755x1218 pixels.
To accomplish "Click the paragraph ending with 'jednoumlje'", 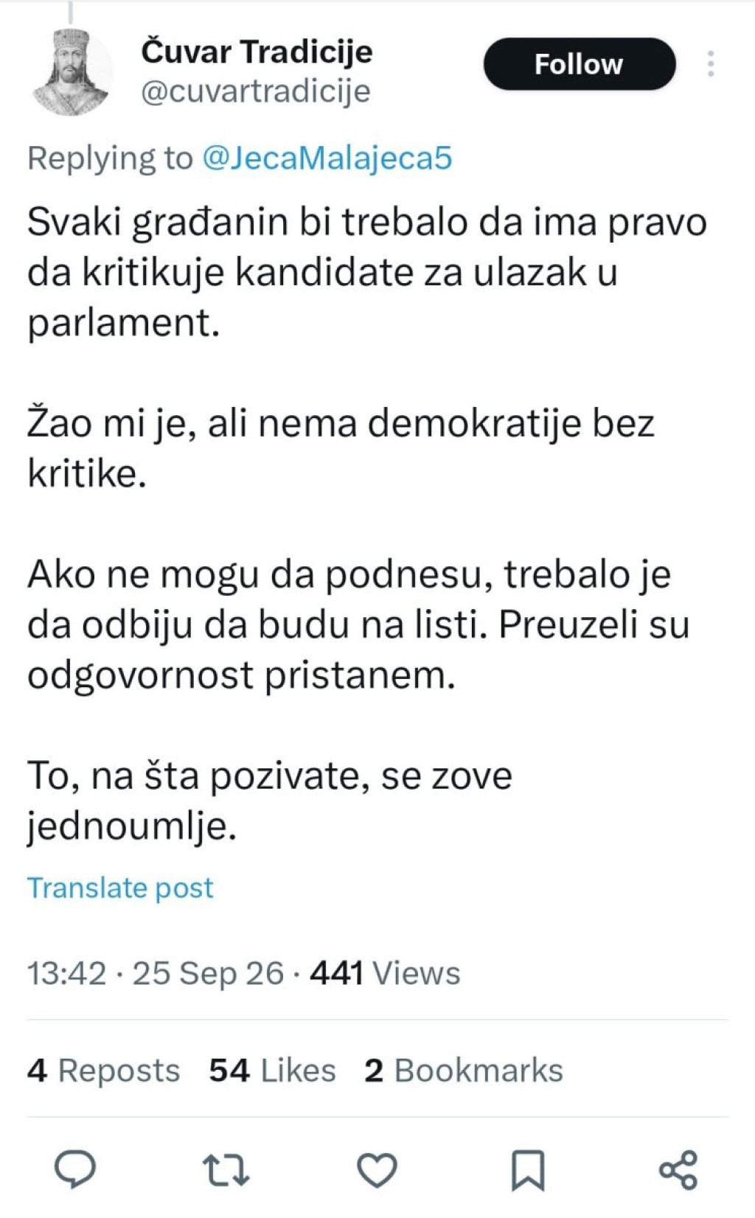I will click(270, 801).
